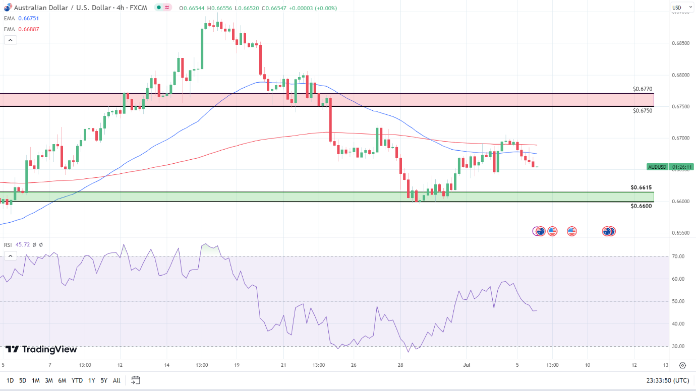Click the 70.00 level on the RSI scale
The width and height of the screenshot is (696, 391).
tap(678, 256)
